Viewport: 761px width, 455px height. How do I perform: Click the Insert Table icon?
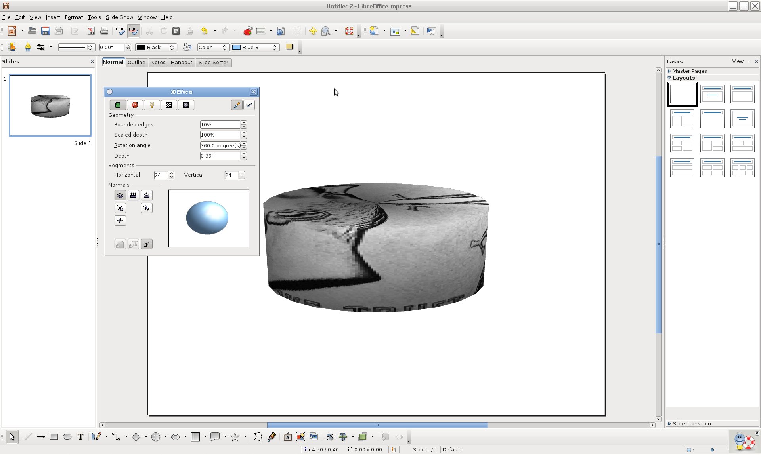coord(261,31)
